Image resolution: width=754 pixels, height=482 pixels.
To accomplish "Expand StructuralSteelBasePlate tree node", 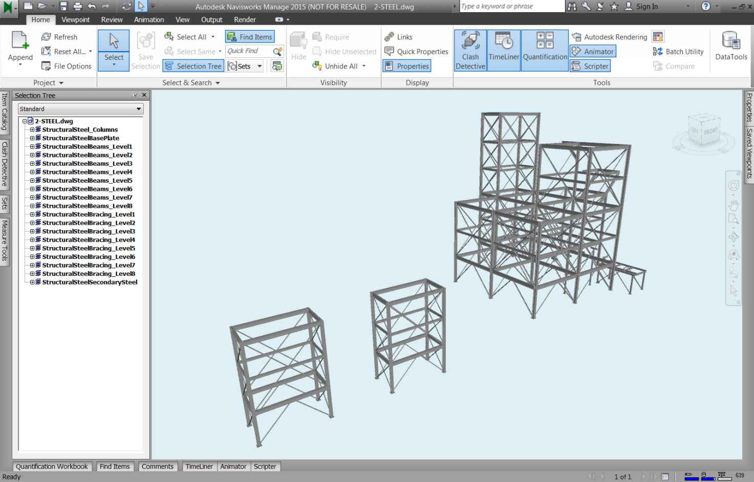I will 32,138.
